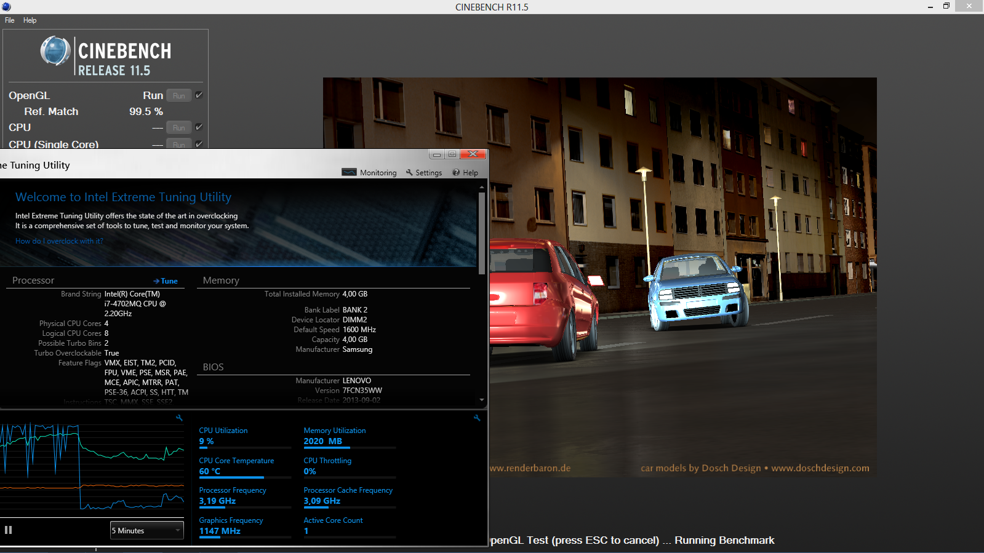
Task: Click the Run button for CPU test
Action: [x=178, y=127]
